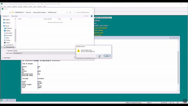Click the back arrow in Save As

click(x=3, y=12)
